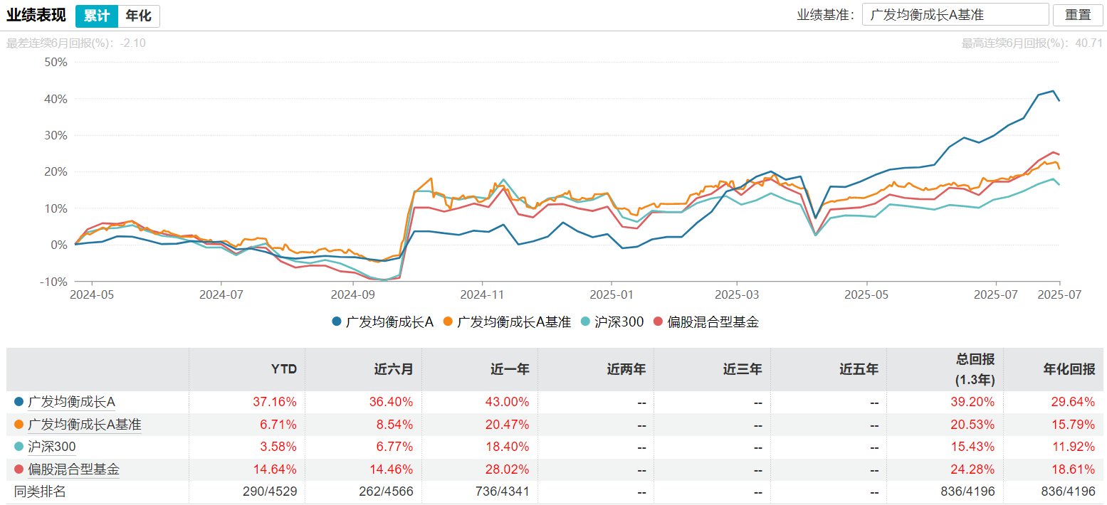Image resolution: width=1107 pixels, height=505 pixels.
Task: Click the 同类排名 row label
Action: tap(40, 491)
